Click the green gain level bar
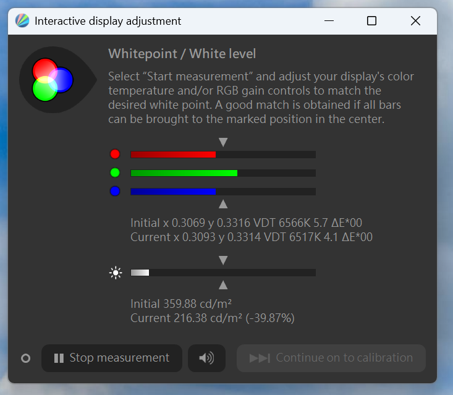This screenshot has height=395, width=453. tap(223, 173)
